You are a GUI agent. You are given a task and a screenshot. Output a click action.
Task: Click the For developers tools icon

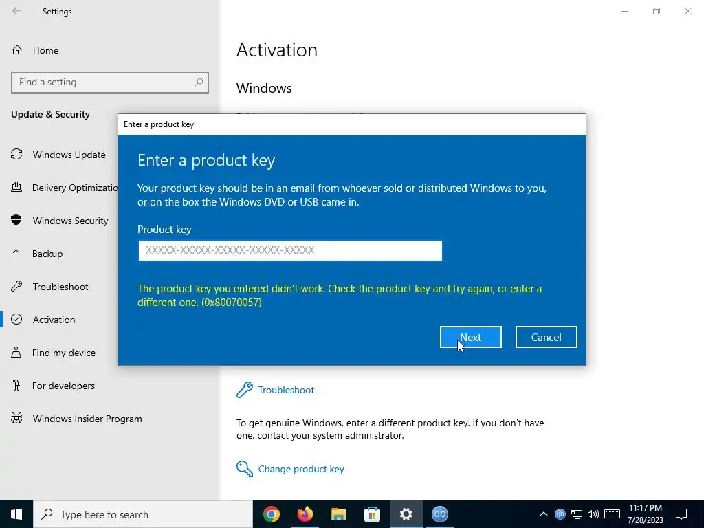click(x=16, y=385)
